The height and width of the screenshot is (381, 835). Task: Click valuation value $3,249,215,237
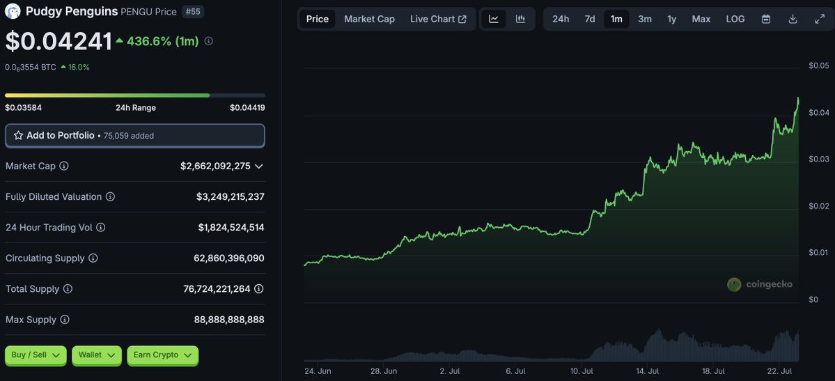pyautogui.click(x=230, y=196)
